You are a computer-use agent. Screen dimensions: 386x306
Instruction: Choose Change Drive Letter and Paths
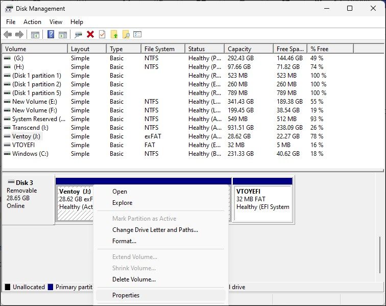tap(155, 230)
